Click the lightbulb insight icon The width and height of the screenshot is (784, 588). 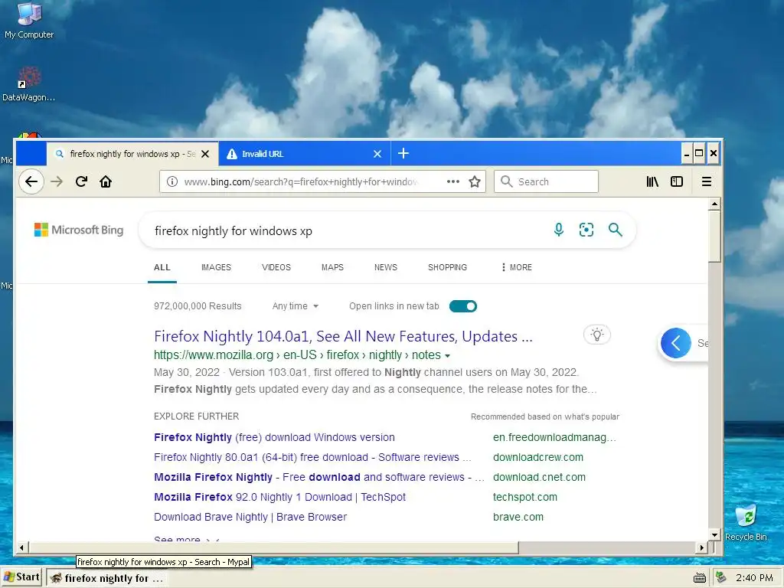[597, 335]
